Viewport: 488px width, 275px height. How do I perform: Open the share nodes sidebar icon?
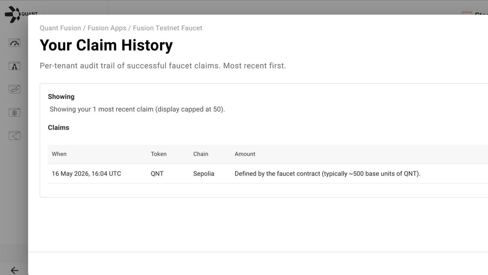coord(15,136)
